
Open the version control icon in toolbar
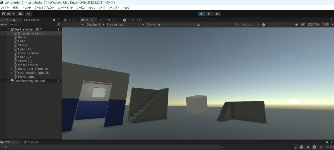29,14
